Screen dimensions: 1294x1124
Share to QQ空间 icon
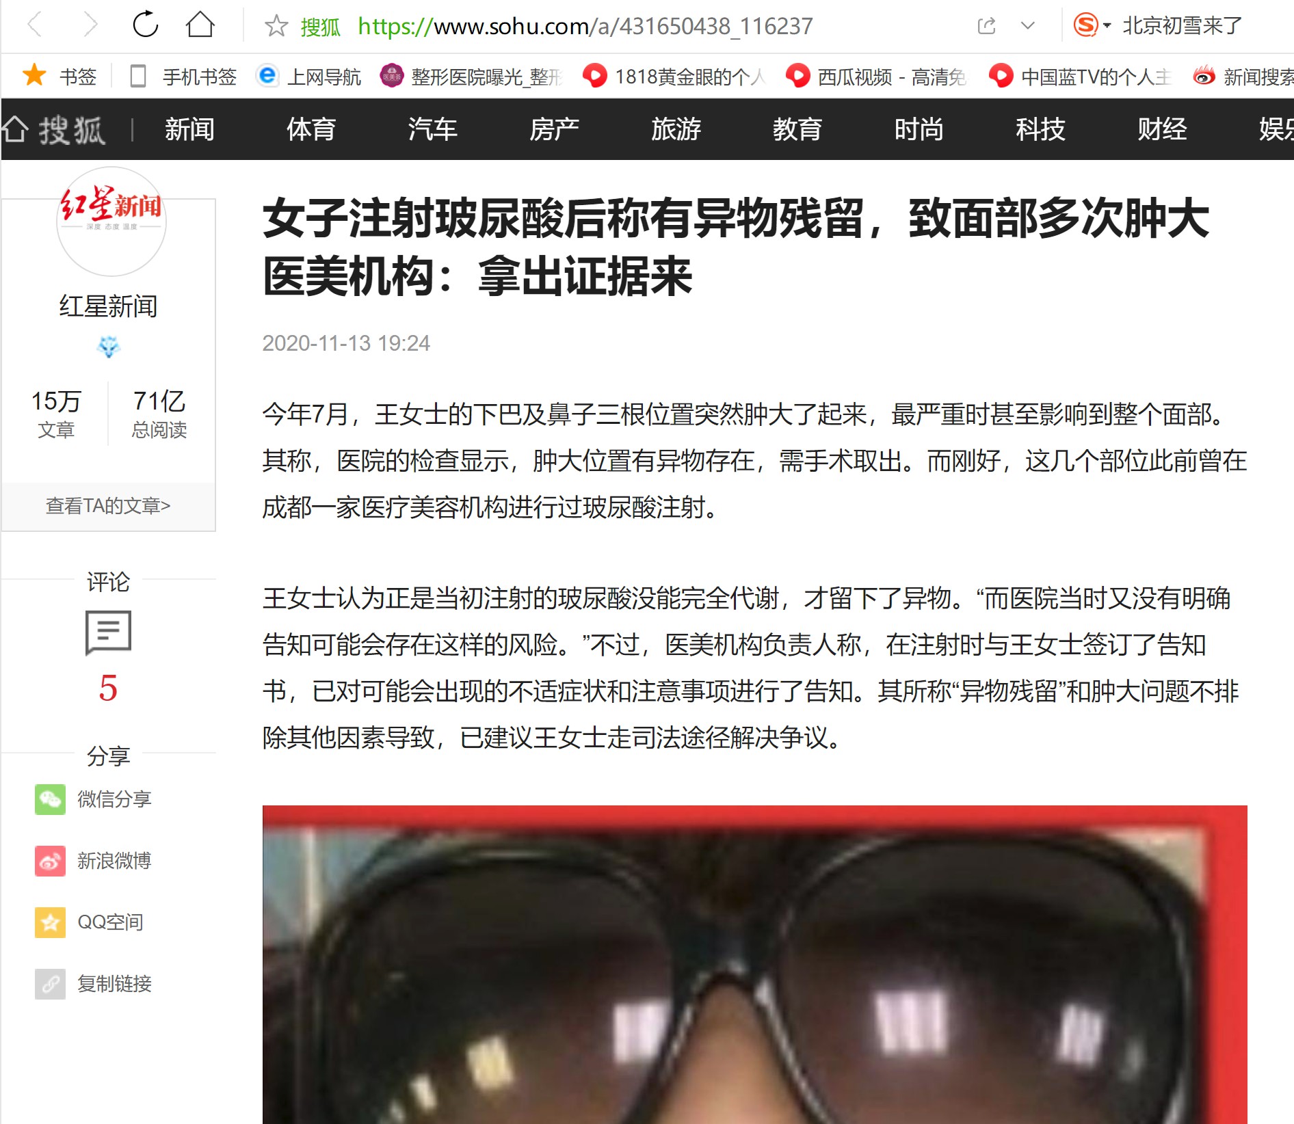[x=50, y=922]
